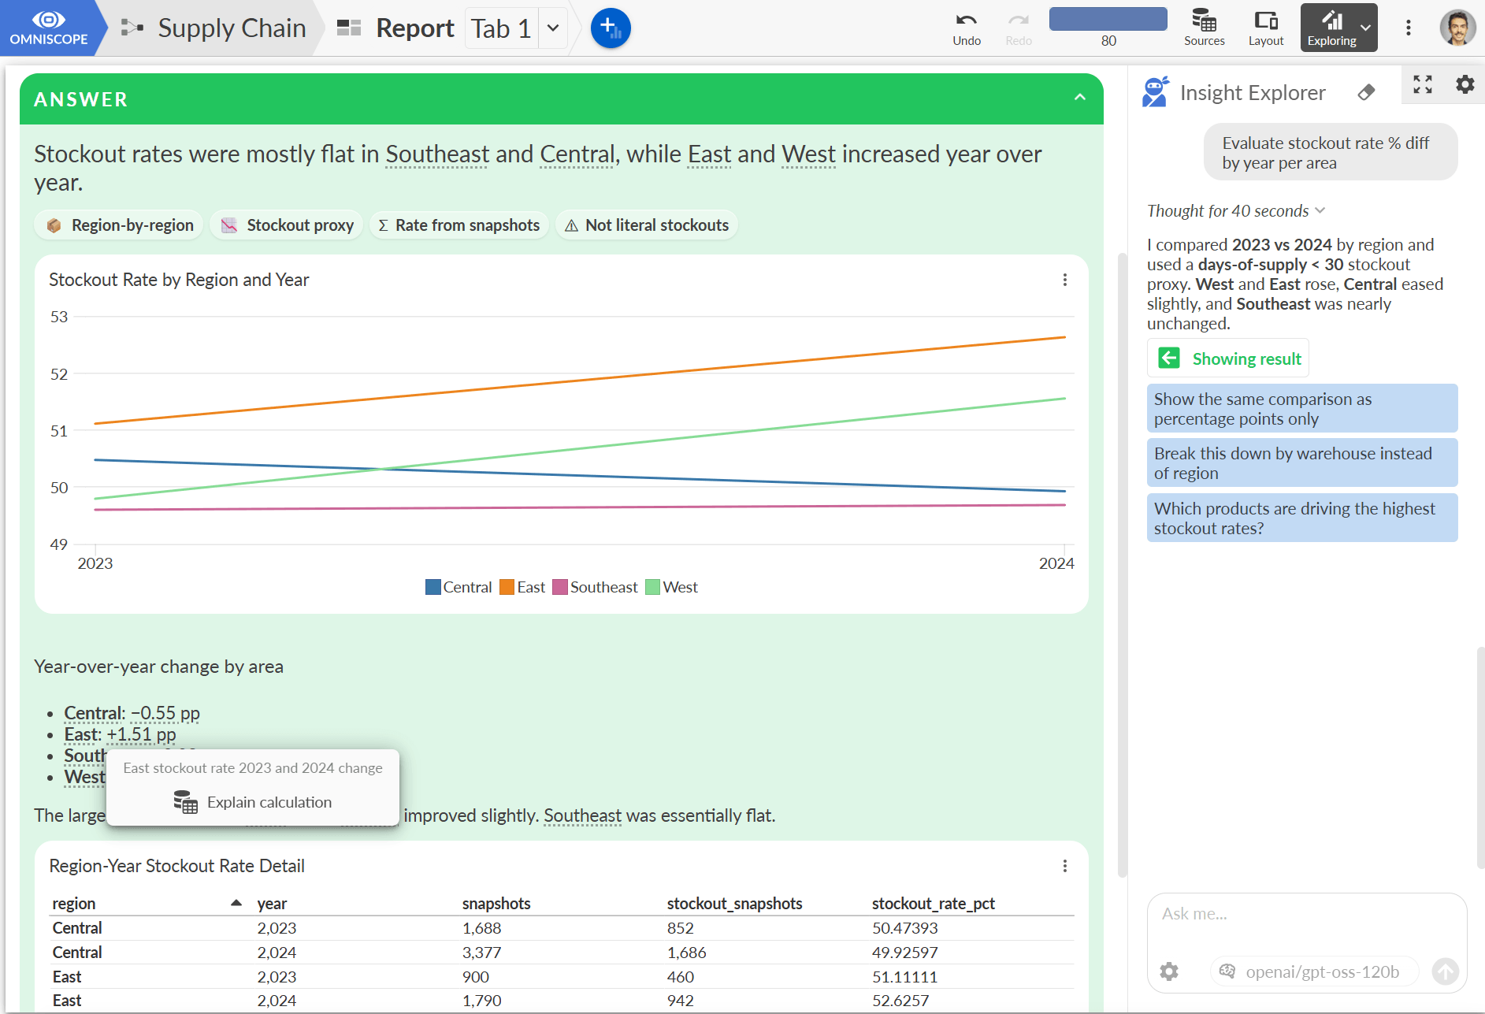
Task: Click the Tab 1 name field
Action: pos(502,28)
